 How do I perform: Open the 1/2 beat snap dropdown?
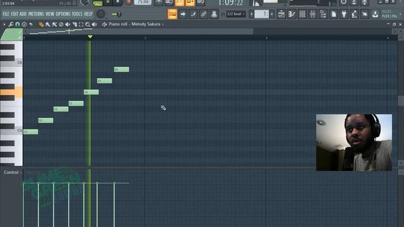(x=236, y=14)
